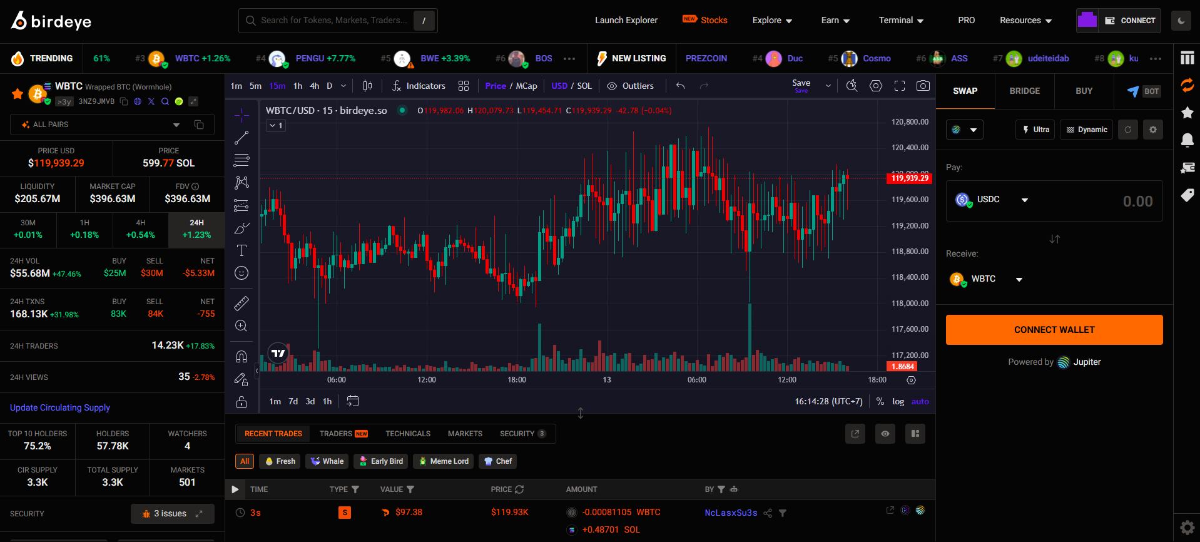This screenshot has width=1200, height=542.
Task: Take a chart snapshot with camera icon
Action: (923, 86)
